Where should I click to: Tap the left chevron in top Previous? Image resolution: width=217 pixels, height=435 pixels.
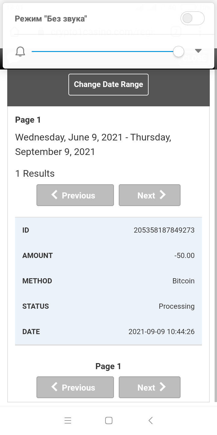[x=55, y=195]
